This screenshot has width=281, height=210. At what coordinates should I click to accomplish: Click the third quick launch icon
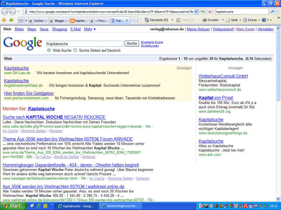[x=45, y=206]
